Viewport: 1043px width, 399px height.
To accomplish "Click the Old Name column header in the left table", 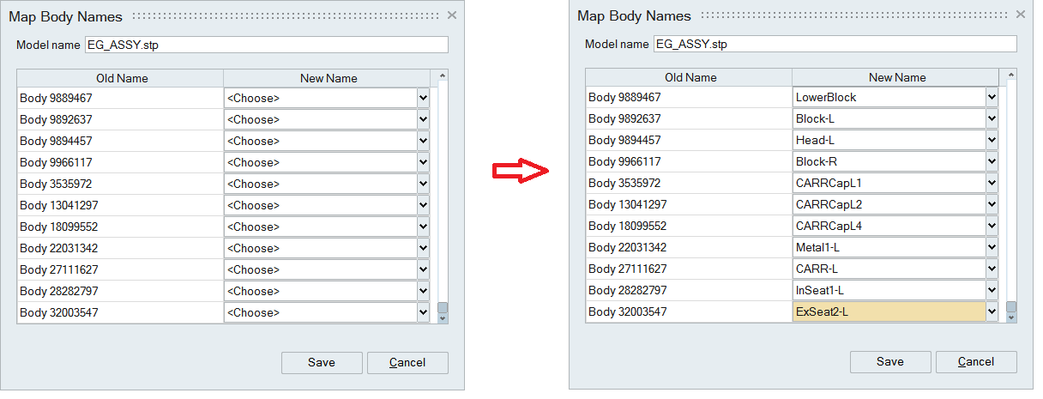I will coord(121,78).
